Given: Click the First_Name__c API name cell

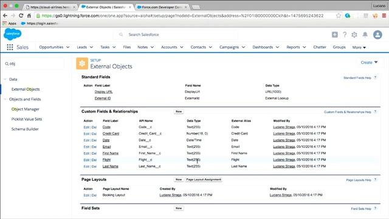Looking at the screenshot, I should click(x=150, y=153).
